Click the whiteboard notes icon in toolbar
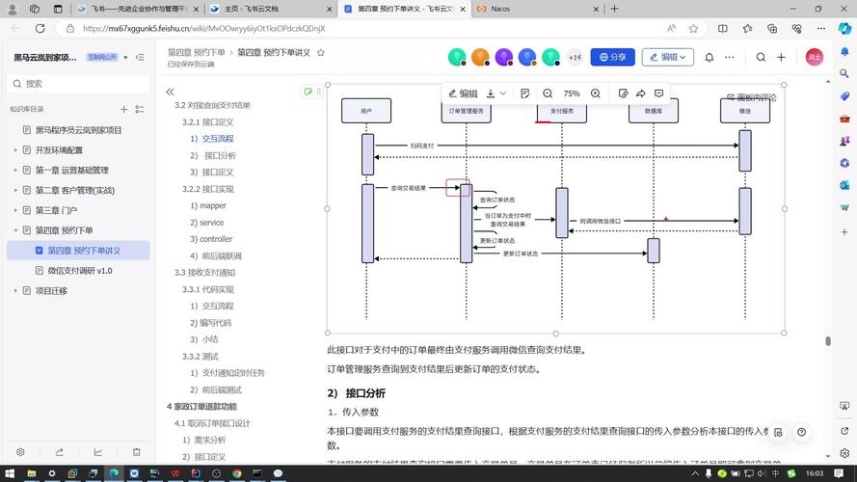 click(x=525, y=94)
